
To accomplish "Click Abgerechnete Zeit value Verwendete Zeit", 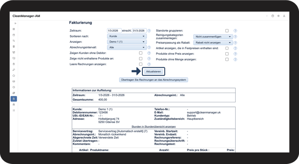I will [x=108, y=138].
